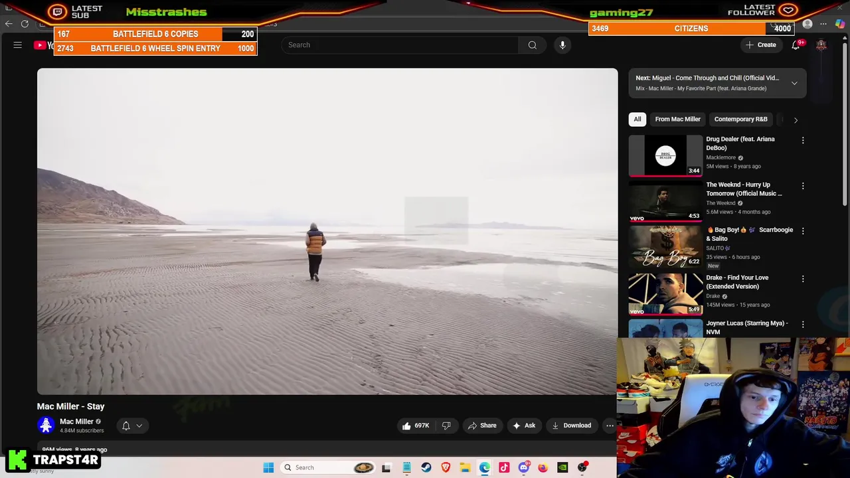Open options menu for Joyner Lucas video
The width and height of the screenshot is (850, 478).
click(803, 324)
